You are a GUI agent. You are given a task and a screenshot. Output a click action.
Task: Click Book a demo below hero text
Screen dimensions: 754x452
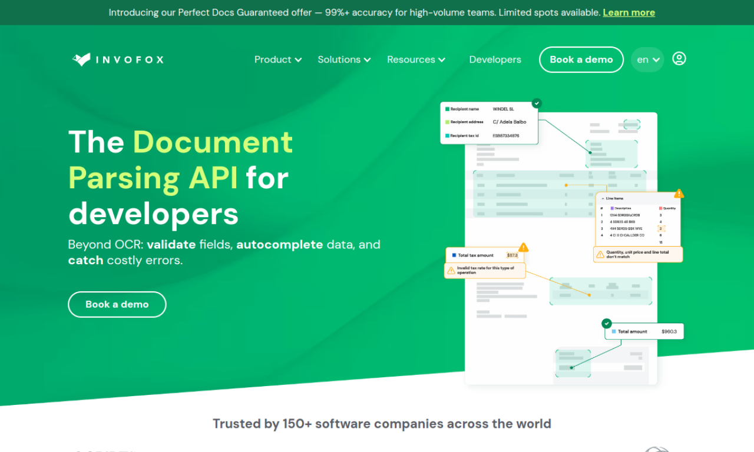coord(117,304)
